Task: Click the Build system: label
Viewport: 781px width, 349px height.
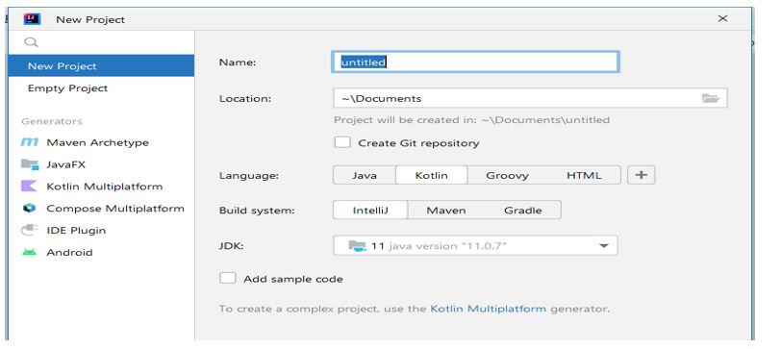Action: tap(257, 211)
